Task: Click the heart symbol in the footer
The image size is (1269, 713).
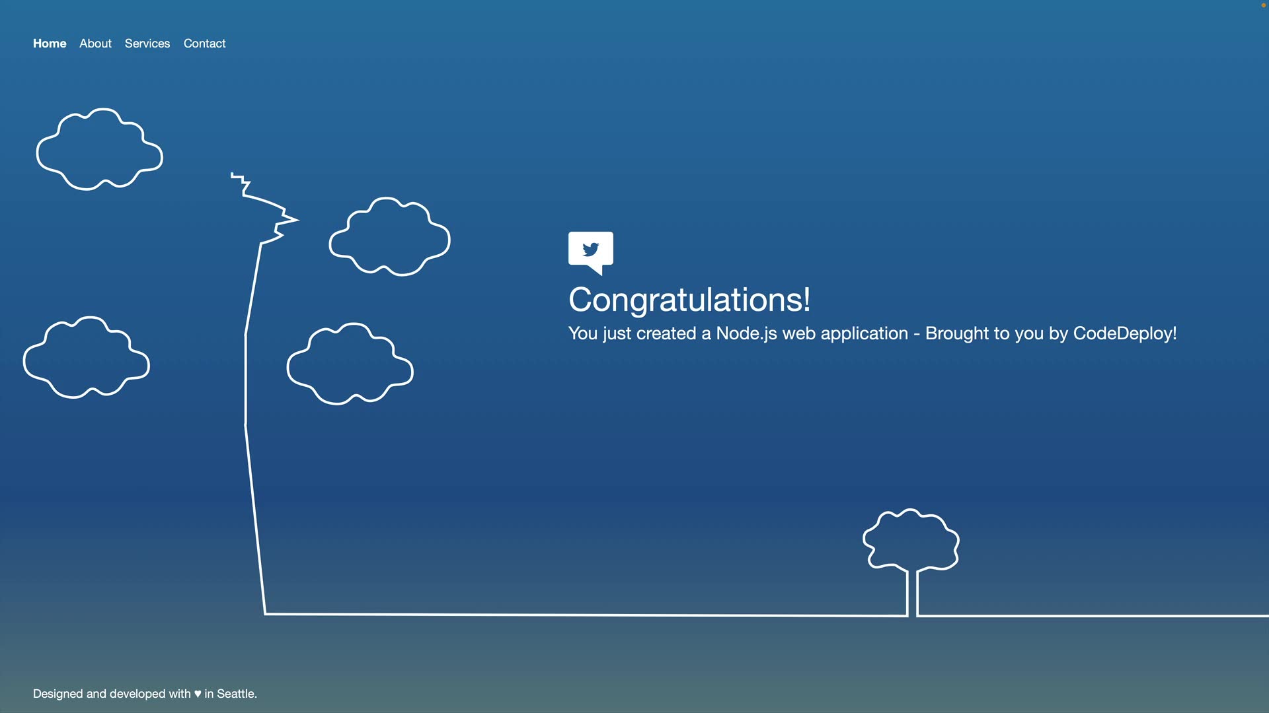Action: click(x=197, y=694)
